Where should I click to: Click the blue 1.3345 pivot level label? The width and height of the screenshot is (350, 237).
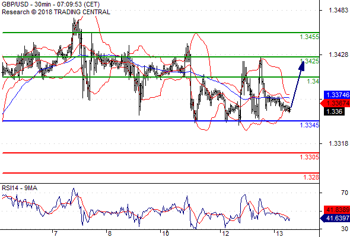tap(310, 125)
